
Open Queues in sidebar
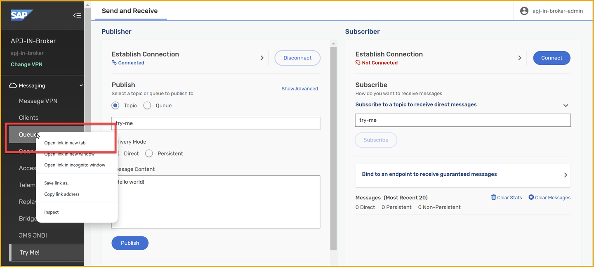click(x=28, y=135)
